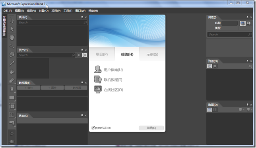
Task: Switch Assets panel to list view
Action: point(84,55)
